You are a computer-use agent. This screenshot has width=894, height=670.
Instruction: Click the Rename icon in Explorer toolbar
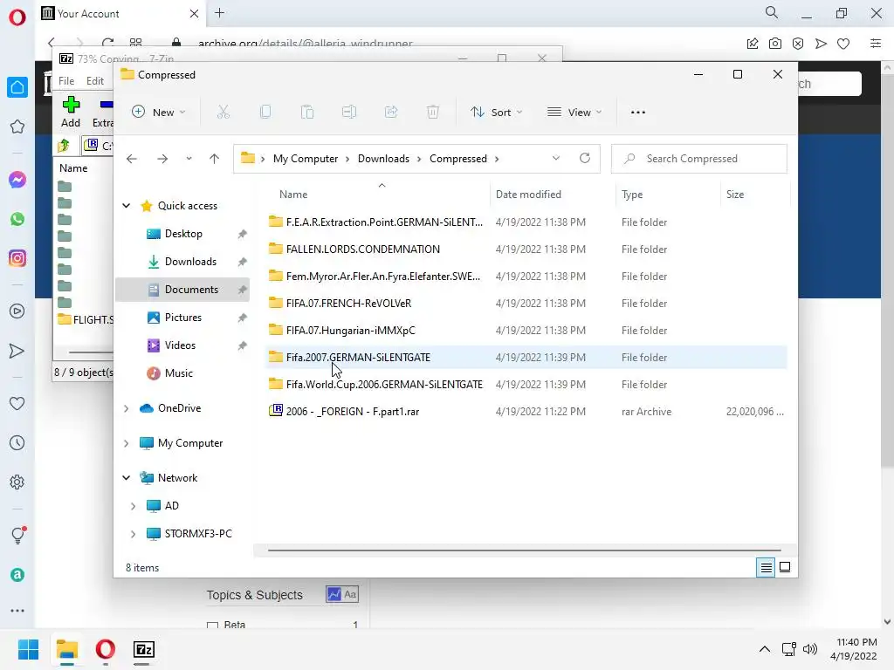[x=349, y=113]
